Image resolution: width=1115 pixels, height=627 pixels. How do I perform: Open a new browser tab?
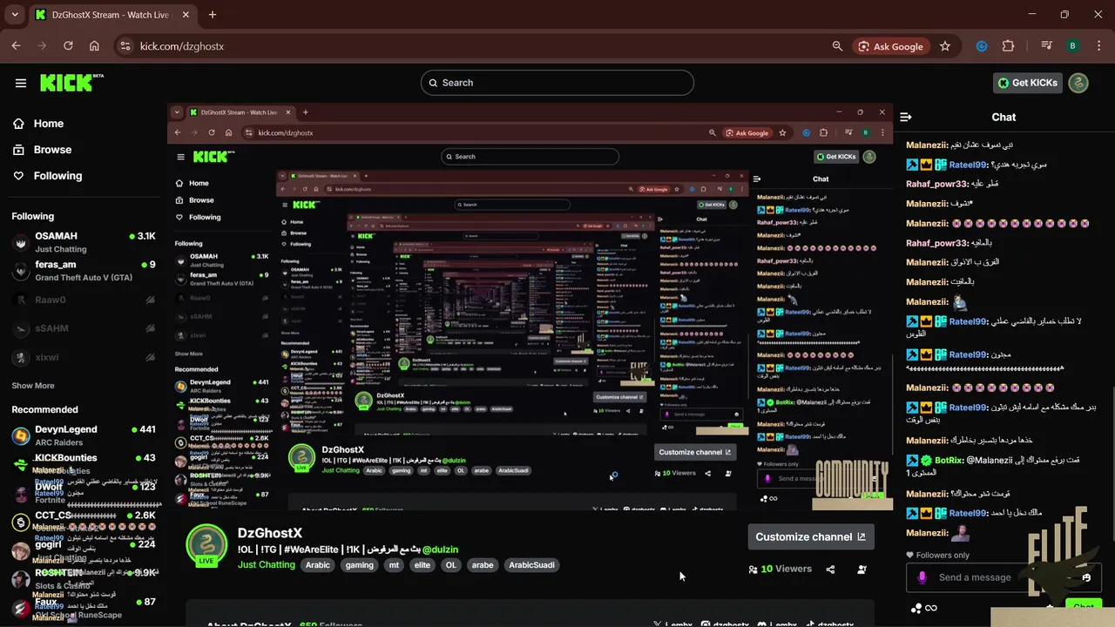tap(213, 15)
